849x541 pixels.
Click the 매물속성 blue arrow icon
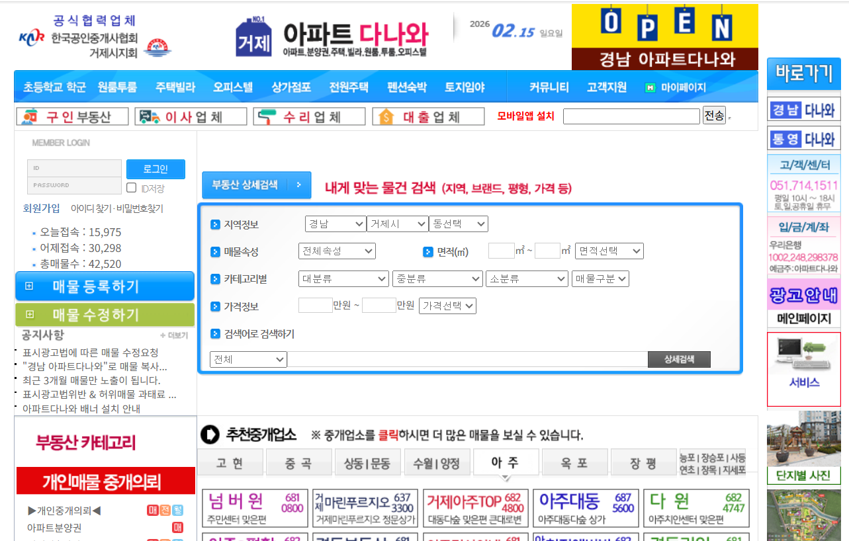point(215,251)
